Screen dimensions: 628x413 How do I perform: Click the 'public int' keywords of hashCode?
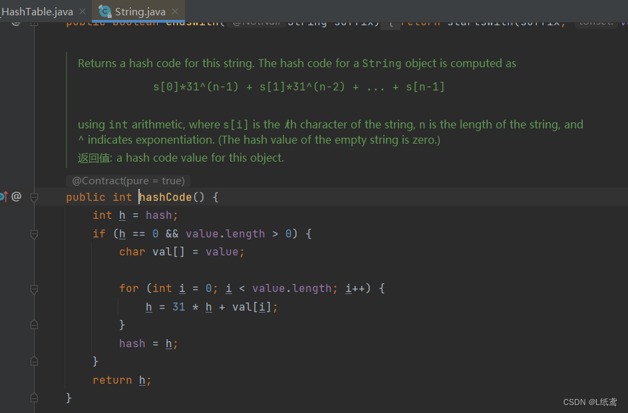(99, 197)
